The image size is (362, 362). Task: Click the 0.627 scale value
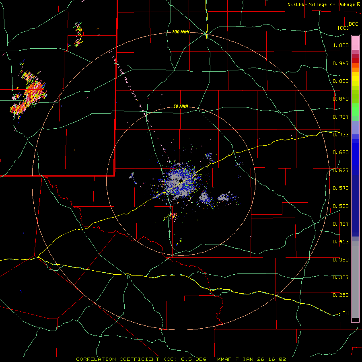point(341,171)
